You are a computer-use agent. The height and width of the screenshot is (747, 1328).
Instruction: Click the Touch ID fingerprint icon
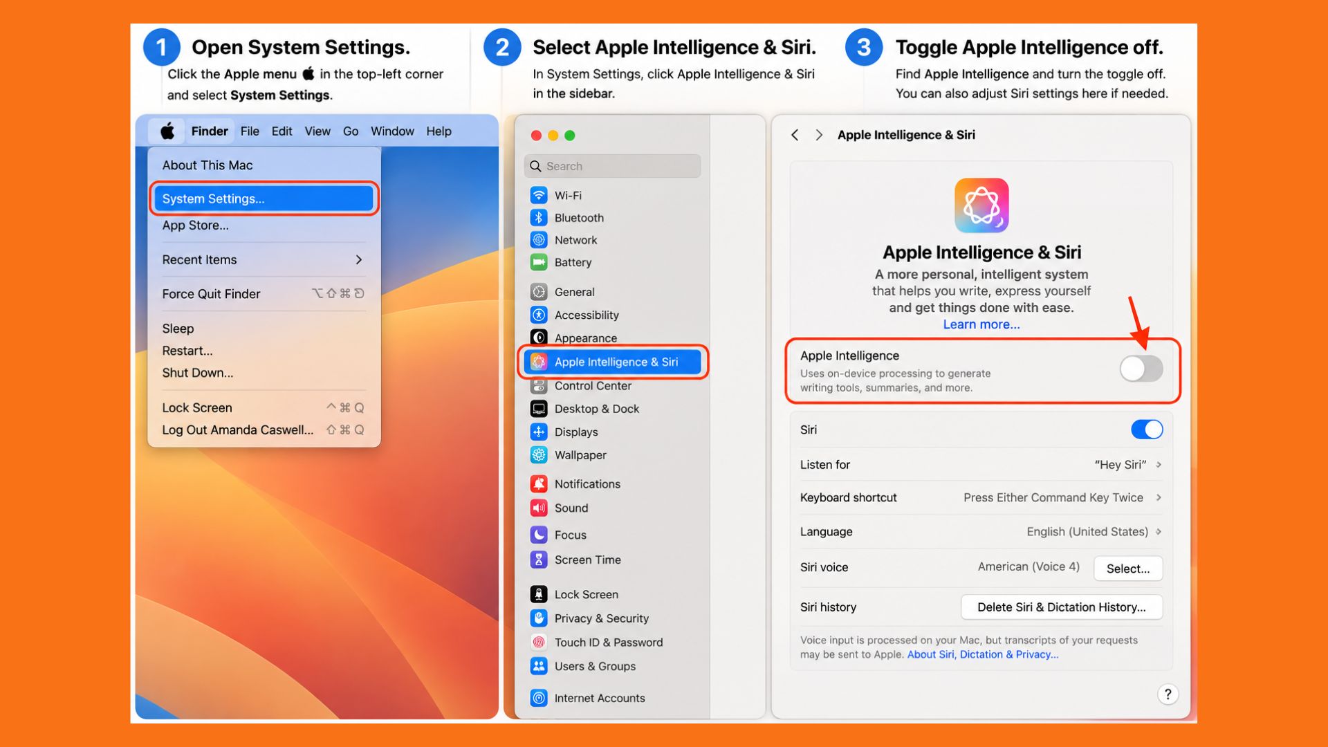pyautogui.click(x=539, y=642)
